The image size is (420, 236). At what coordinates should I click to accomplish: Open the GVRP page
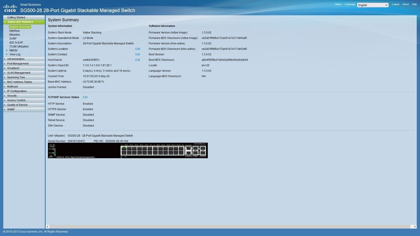coord(13,39)
